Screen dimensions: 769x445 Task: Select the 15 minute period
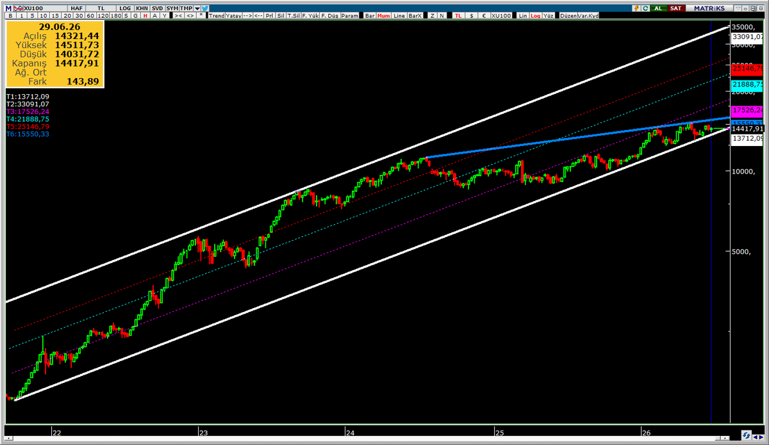[x=56, y=15]
